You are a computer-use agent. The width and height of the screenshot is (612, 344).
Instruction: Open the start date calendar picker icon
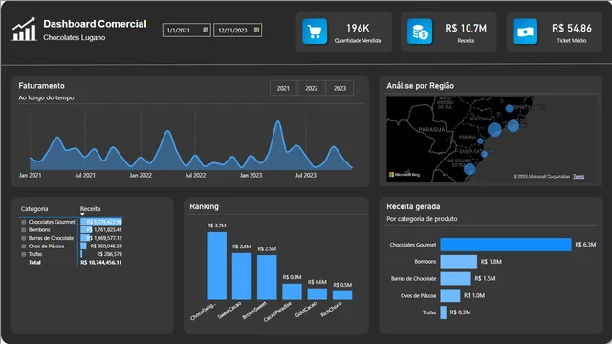click(206, 30)
